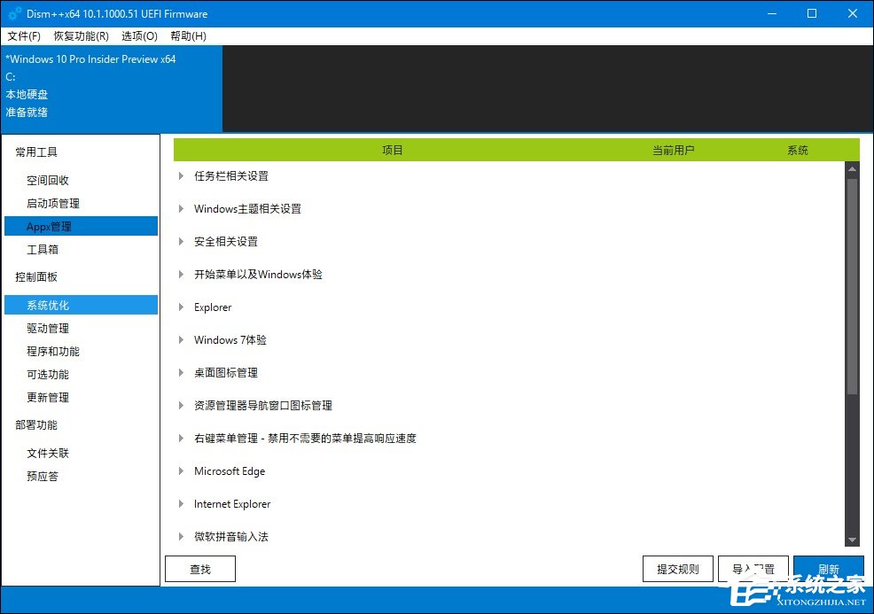Click the 项目 column header
This screenshot has height=614, width=874.
(393, 150)
